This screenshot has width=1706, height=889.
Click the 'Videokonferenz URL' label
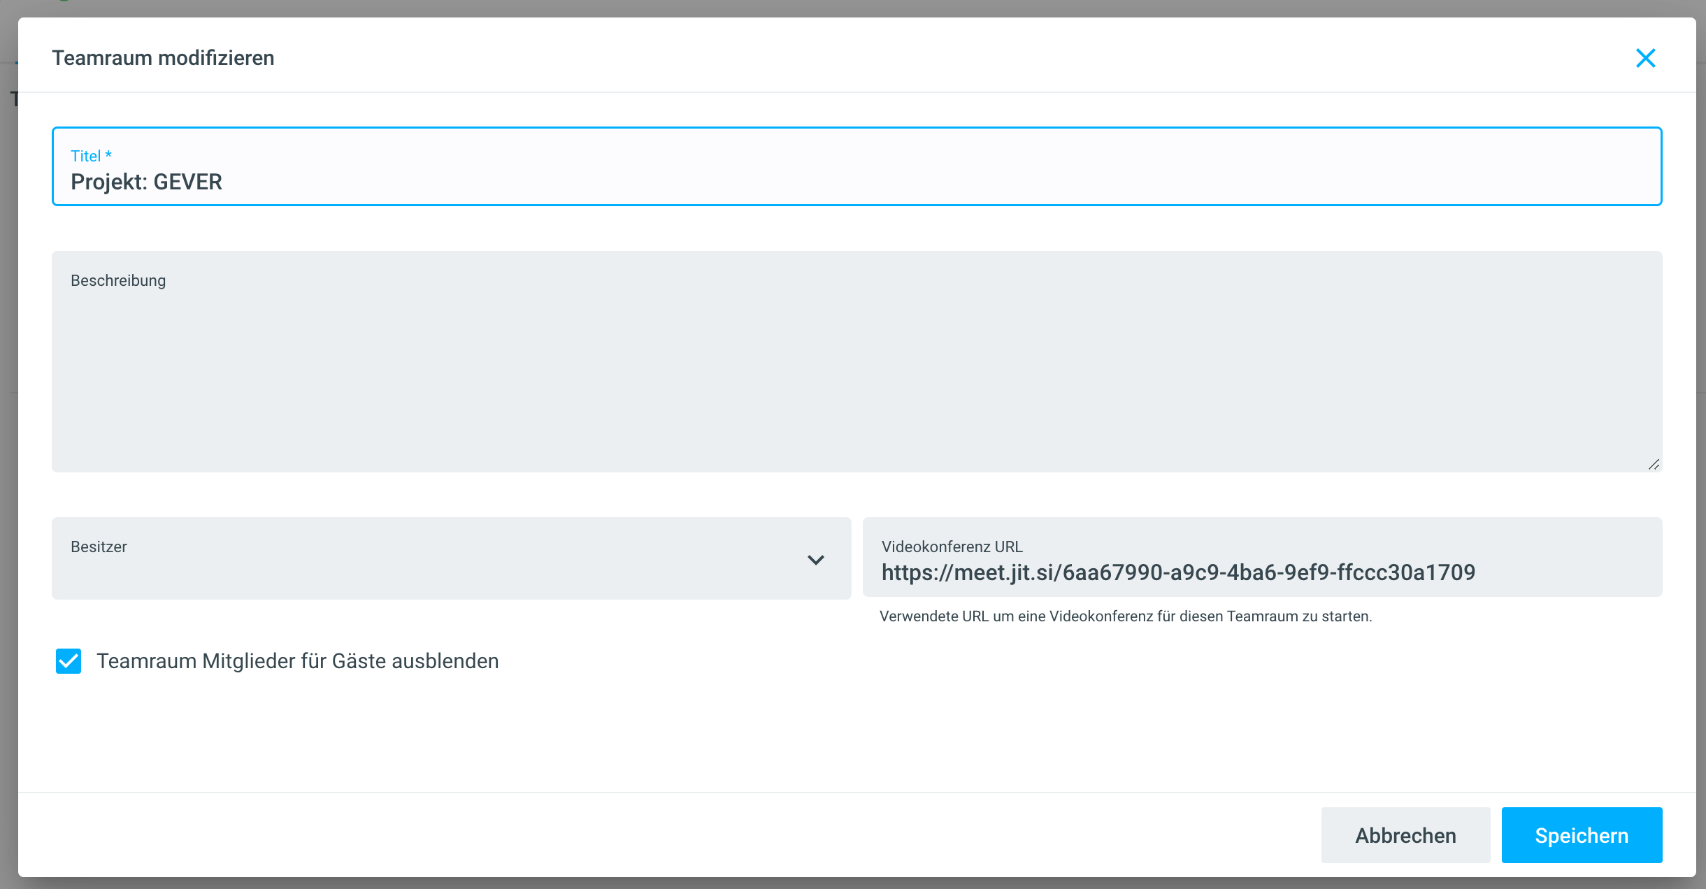(x=952, y=547)
